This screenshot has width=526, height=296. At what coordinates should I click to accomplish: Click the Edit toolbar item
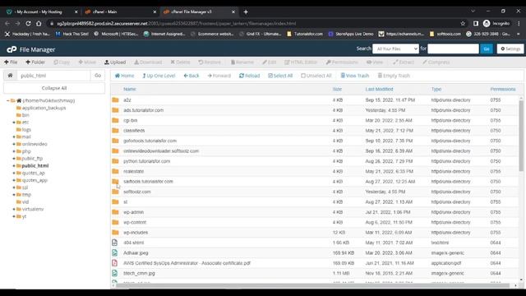point(270,62)
